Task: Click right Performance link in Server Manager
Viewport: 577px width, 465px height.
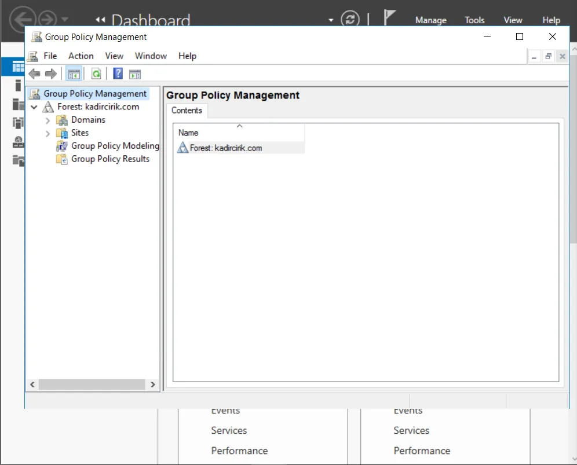Action: coord(422,451)
